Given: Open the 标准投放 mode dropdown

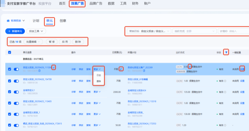Looking at the screenshot, I should [x=16, y=21].
